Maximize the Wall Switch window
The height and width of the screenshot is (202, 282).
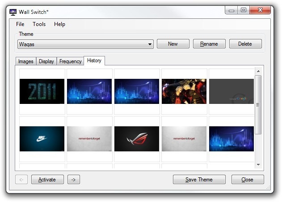(244, 10)
